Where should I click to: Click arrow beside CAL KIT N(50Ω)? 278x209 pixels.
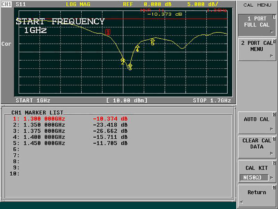tap(271, 178)
